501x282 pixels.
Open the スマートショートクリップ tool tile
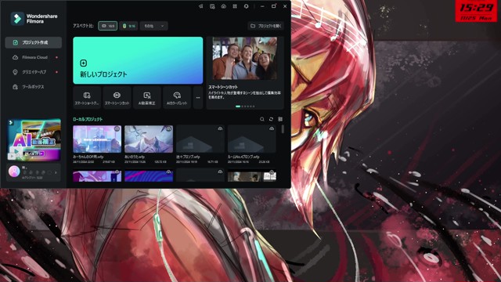click(87, 98)
